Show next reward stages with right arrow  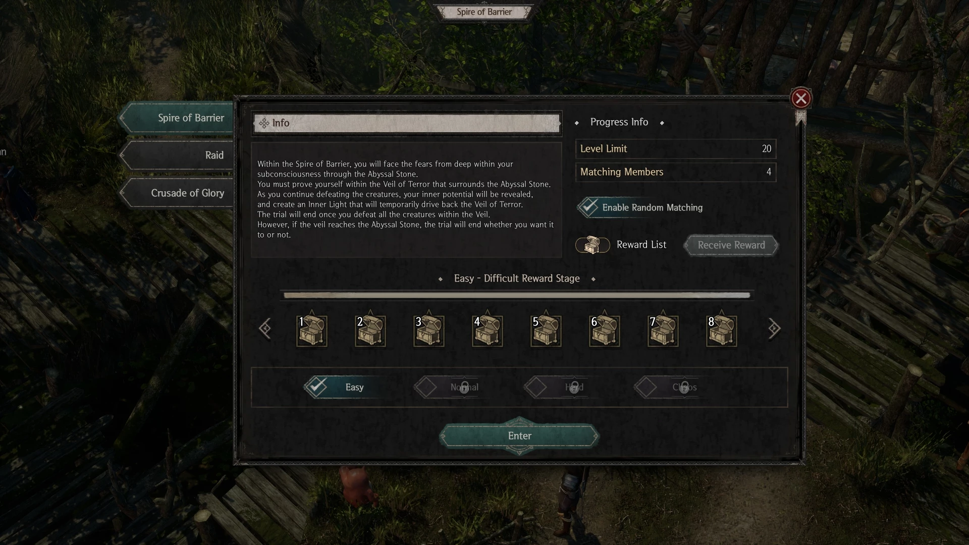[774, 329]
